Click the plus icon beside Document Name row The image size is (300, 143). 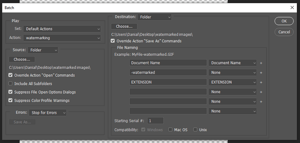pos(261,63)
